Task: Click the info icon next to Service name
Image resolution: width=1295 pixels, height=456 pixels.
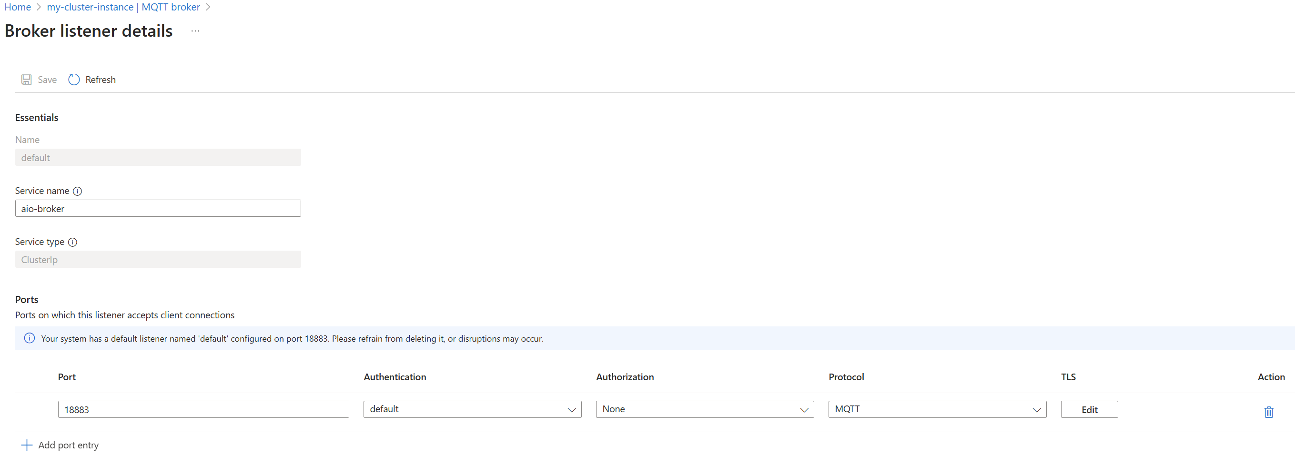Action: [78, 191]
